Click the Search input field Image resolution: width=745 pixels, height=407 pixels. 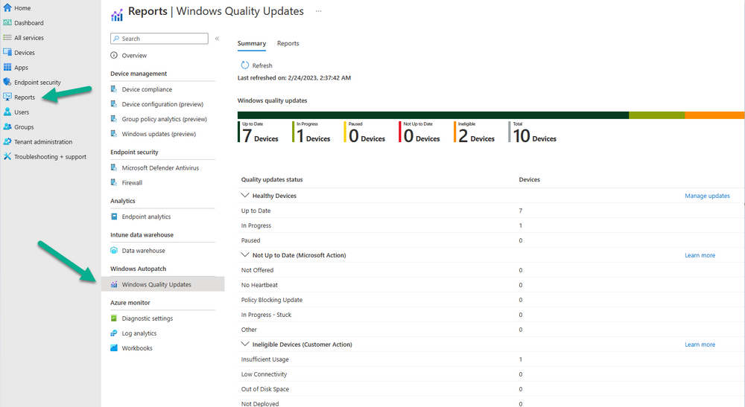pos(159,39)
